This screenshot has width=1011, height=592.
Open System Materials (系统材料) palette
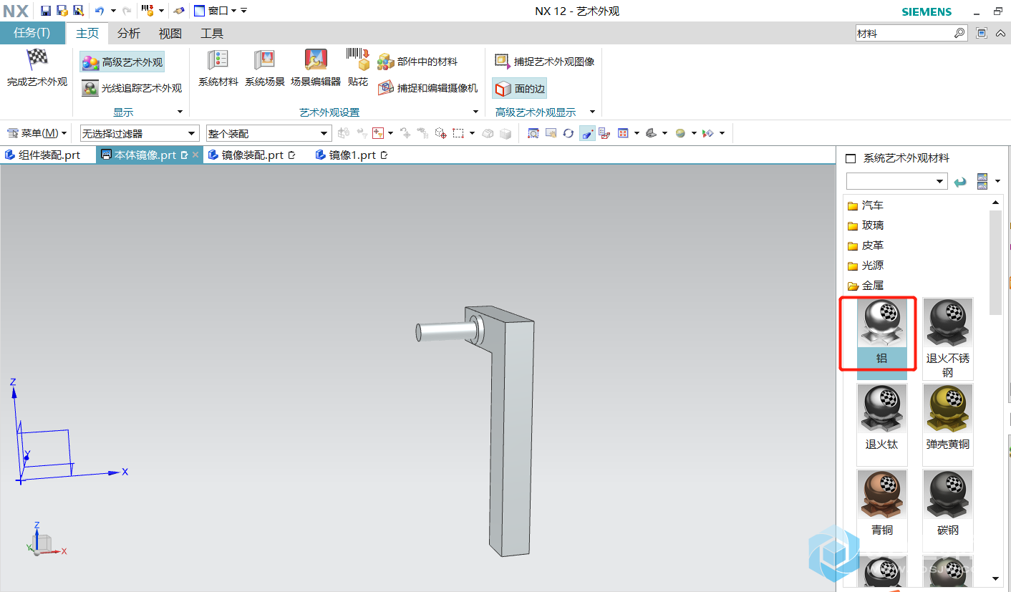(218, 69)
